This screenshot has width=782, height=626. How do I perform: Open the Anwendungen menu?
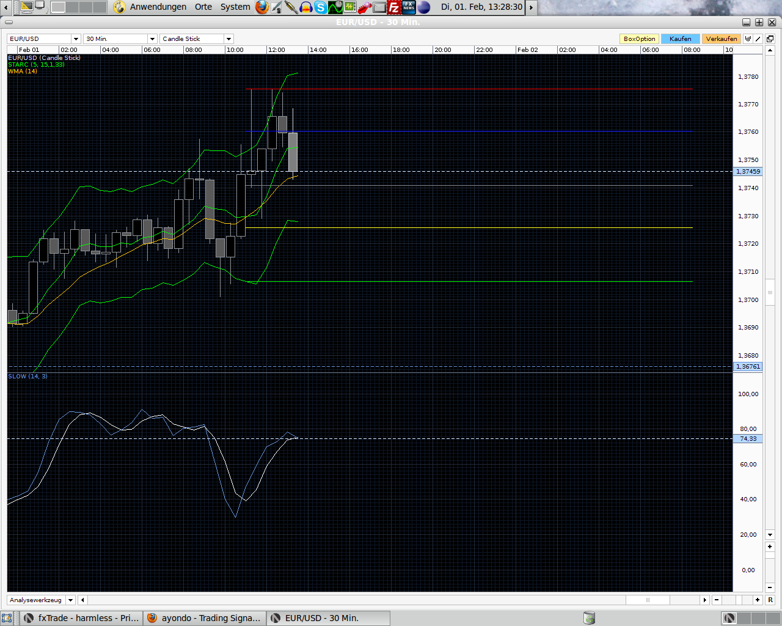pos(158,7)
